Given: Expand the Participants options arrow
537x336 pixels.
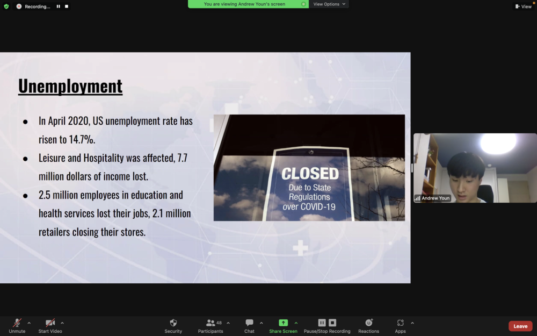Looking at the screenshot, I should (x=228, y=323).
